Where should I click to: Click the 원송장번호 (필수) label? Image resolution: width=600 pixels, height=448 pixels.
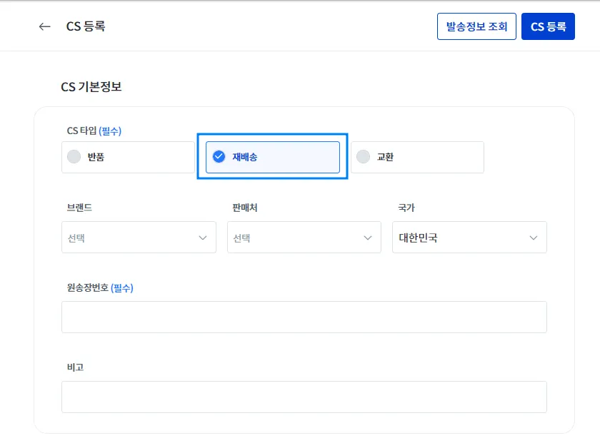pos(100,287)
